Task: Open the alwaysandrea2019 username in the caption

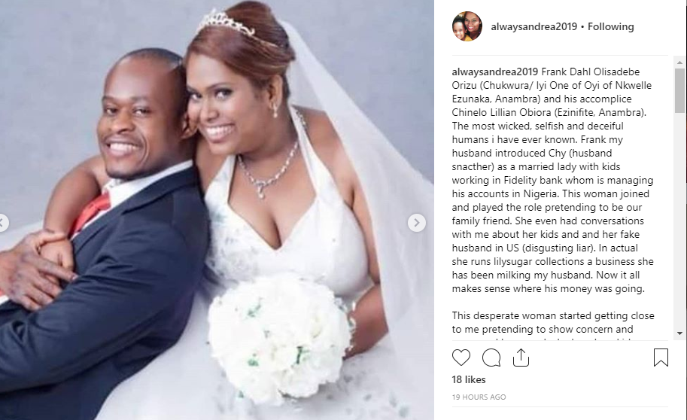Action: click(x=494, y=72)
